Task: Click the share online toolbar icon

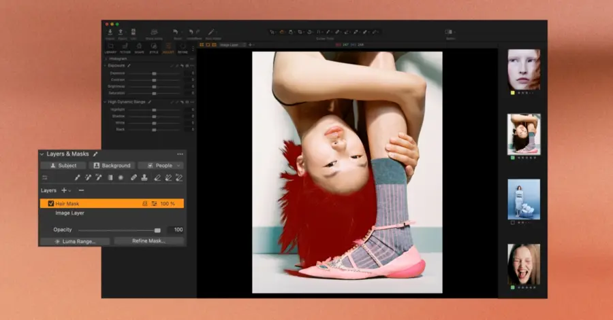Action: click(154, 32)
